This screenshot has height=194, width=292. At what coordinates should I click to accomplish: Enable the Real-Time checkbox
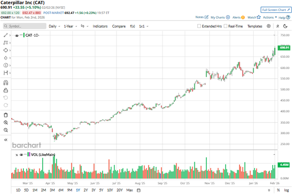click(x=225, y=26)
